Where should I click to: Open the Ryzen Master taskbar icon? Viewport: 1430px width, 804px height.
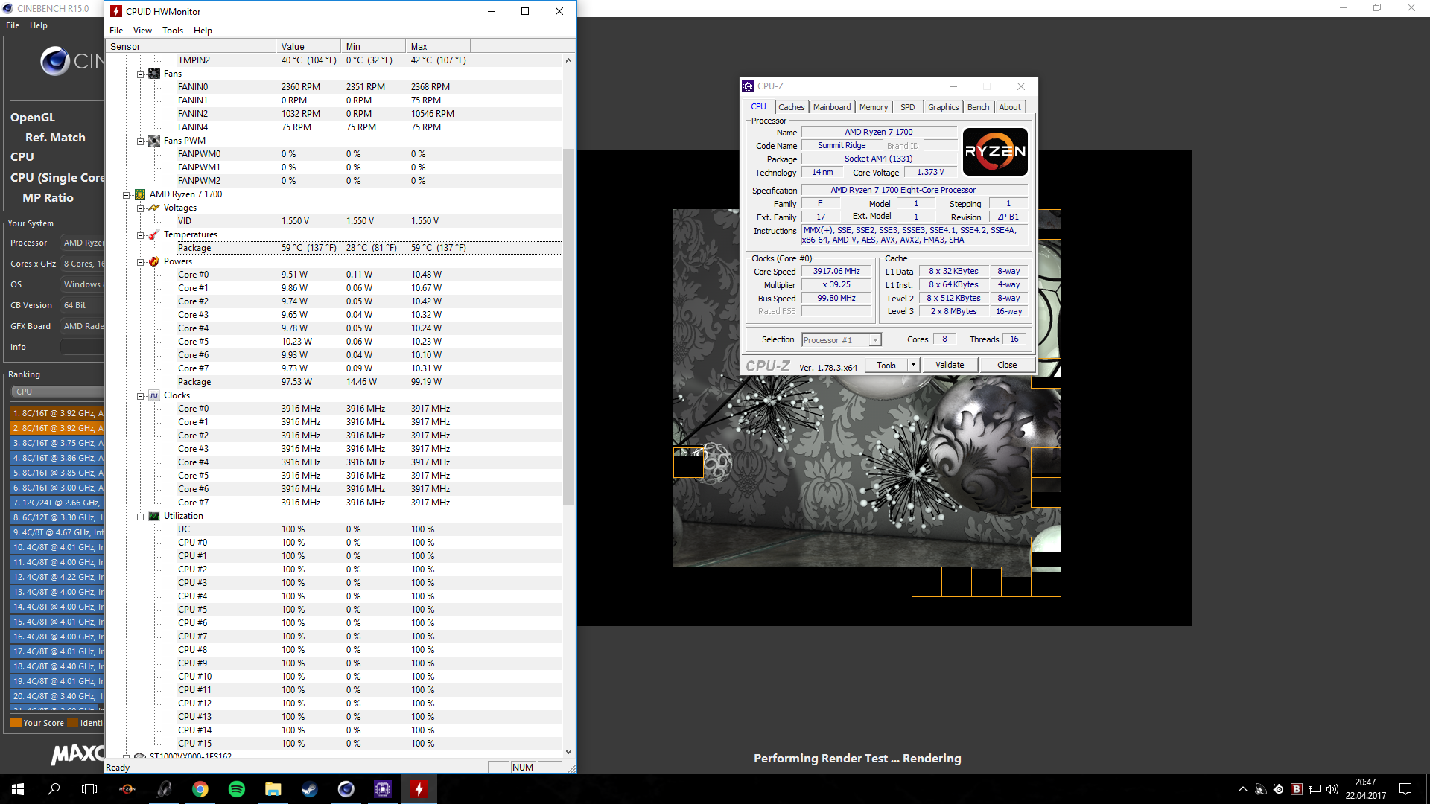click(127, 789)
